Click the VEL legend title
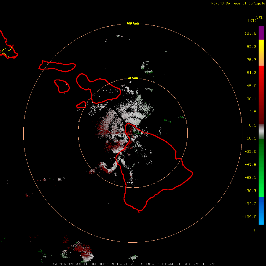Image resolution: width=266 pixels, height=266 pixels. [x=259, y=18]
